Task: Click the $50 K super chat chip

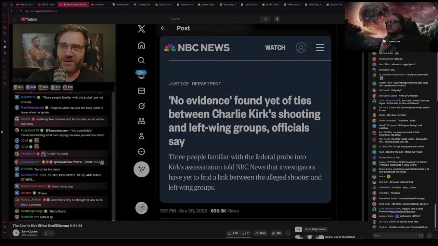Action: (x=31, y=87)
